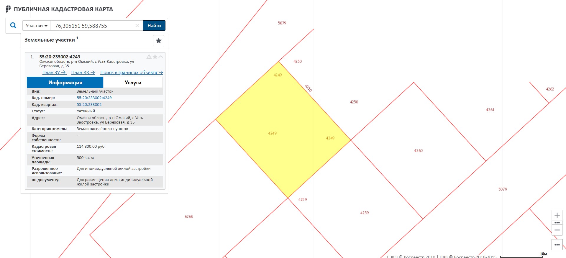The image size is (566, 258).
Task: Zoom out the map with minus button
Action: click(x=557, y=230)
